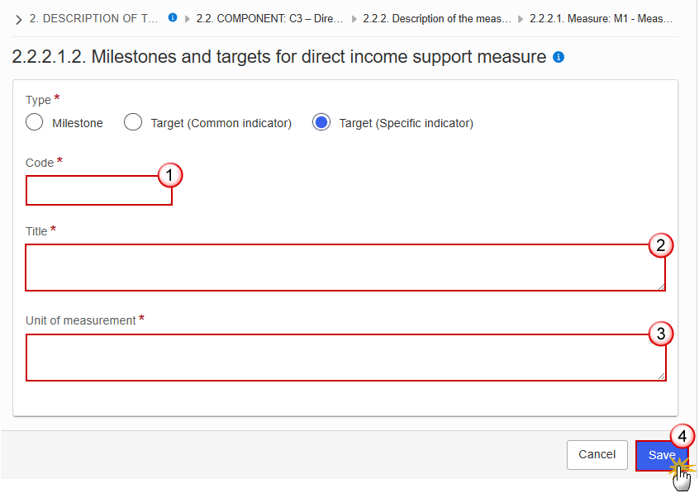Select the Target (Common indicator) radio option
This screenshot has height=493, width=699.
pos(133,122)
